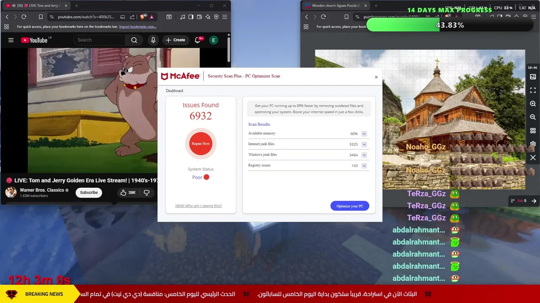Click Import bookmarks now link
Viewport: 540px width, 303px height.
[138, 27]
